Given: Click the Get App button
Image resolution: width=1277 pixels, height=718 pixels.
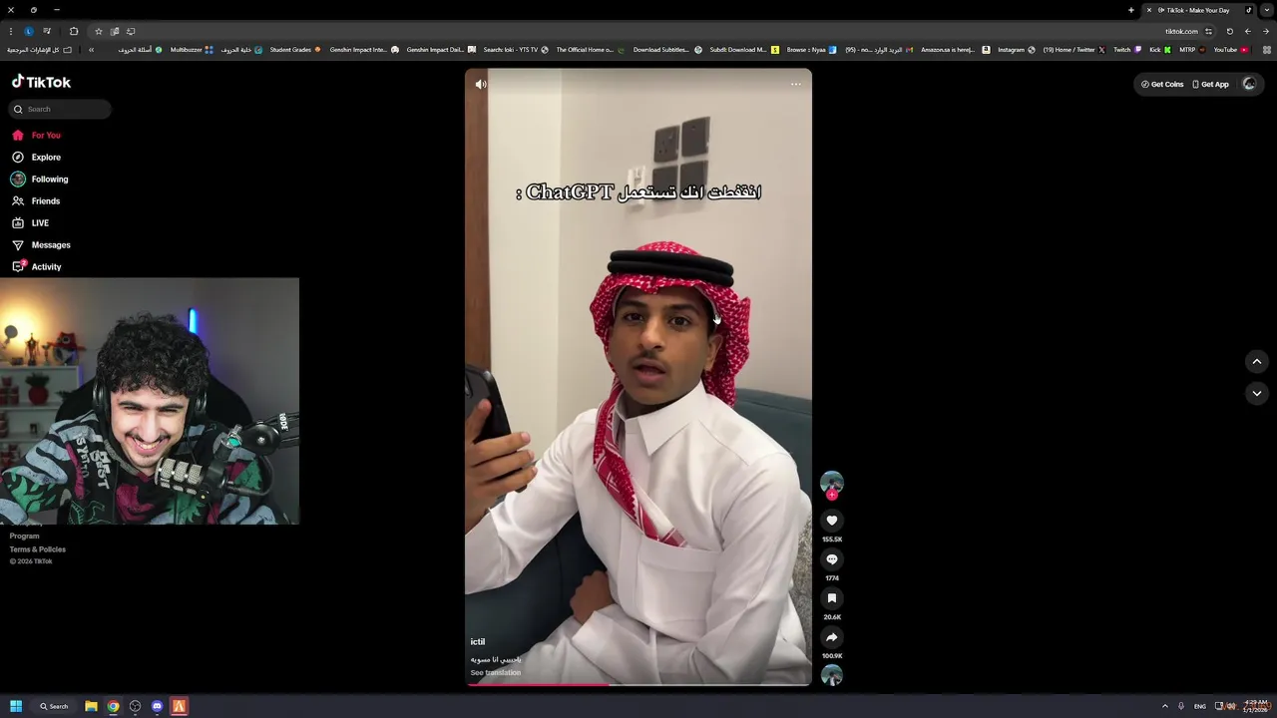Looking at the screenshot, I should 1210,84.
